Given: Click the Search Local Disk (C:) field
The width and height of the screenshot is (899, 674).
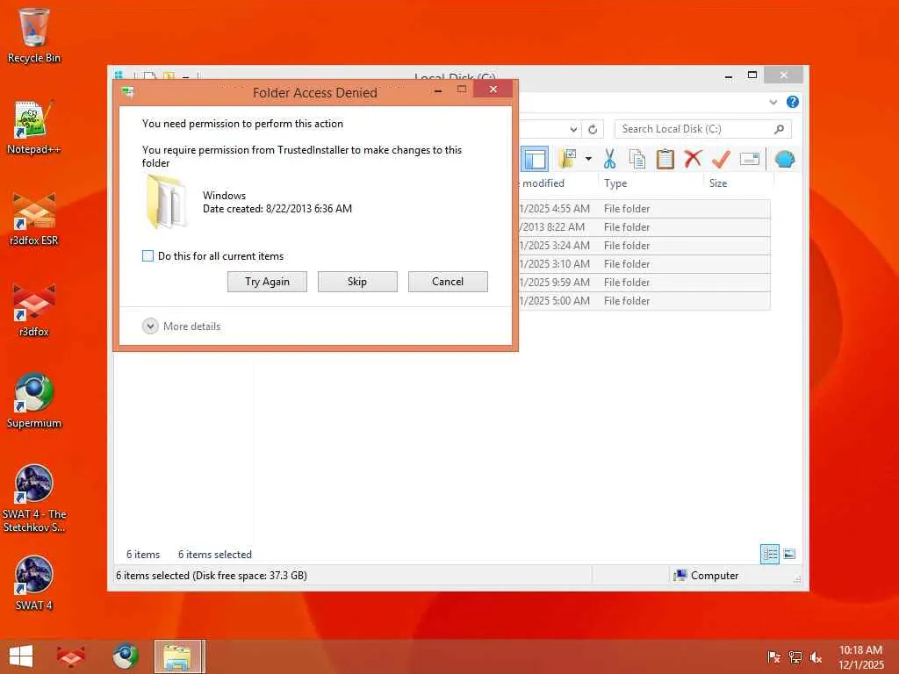Looking at the screenshot, I should [702, 129].
